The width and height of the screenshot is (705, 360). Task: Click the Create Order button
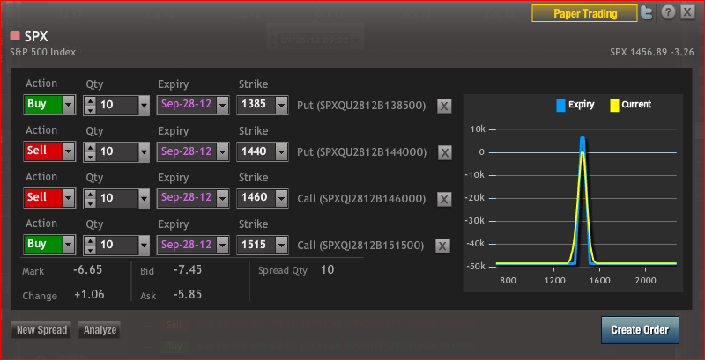[x=640, y=330]
